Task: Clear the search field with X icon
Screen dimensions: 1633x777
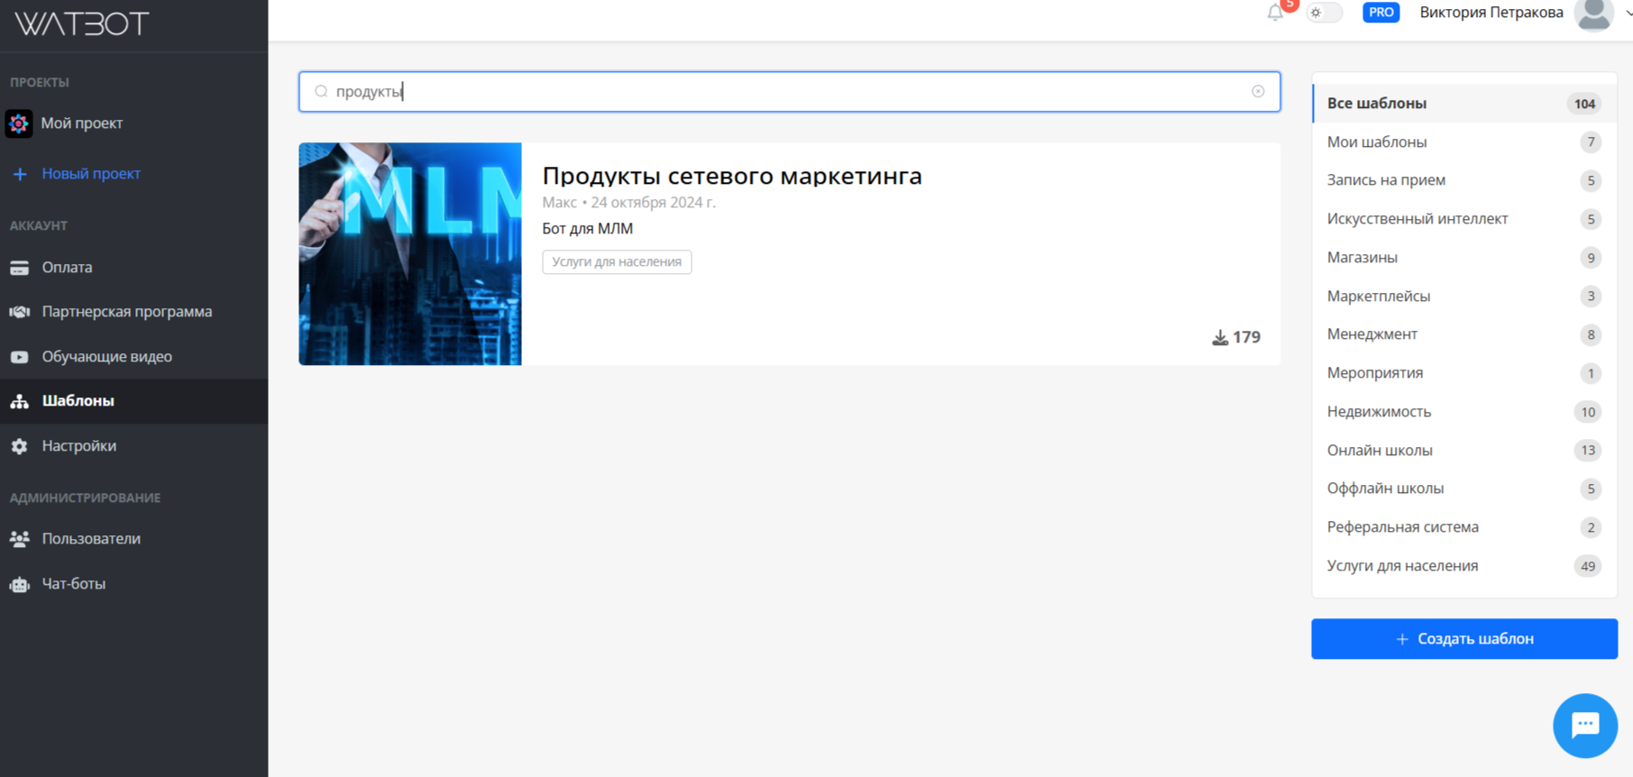Action: pos(1258,91)
